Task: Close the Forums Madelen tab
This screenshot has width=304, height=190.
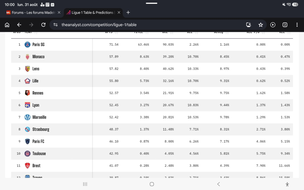Action: coord(59,12)
